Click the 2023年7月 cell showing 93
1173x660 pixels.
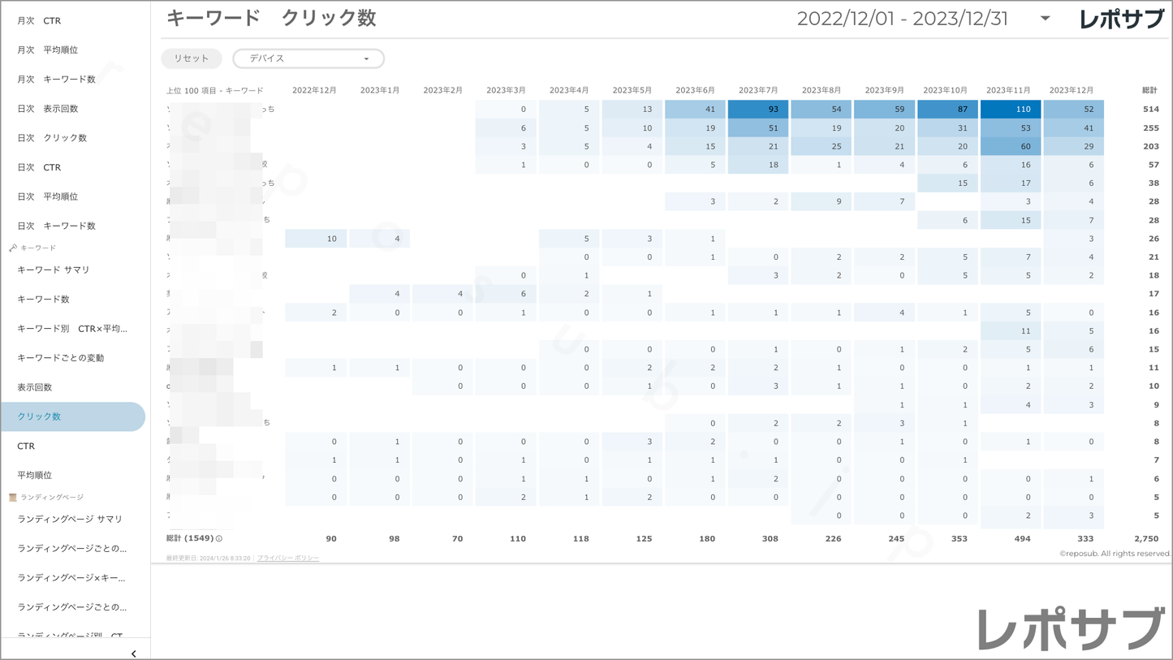coord(758,109)
